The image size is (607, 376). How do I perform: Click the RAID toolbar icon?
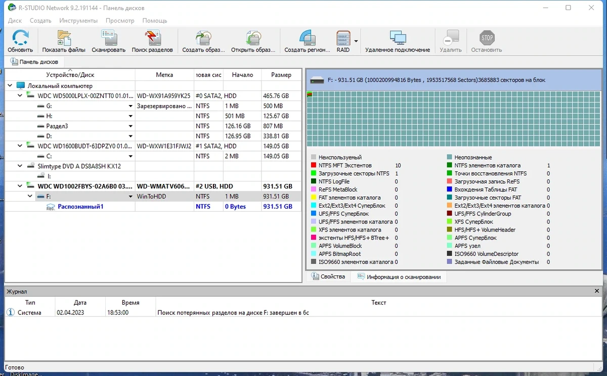coord(343,38)
